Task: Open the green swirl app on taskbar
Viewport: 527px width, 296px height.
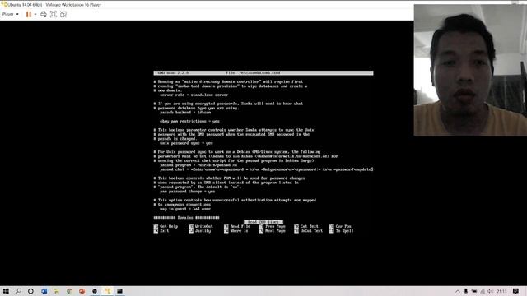Action: (69, 291)
